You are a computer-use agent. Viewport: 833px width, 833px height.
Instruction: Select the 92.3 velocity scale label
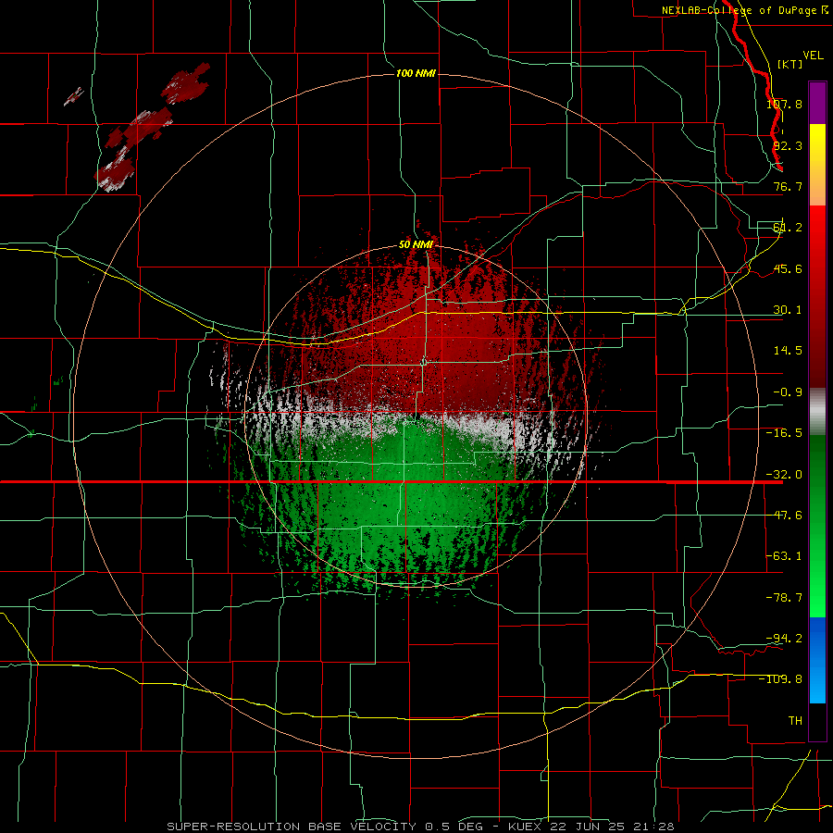(x=788, y=145)
